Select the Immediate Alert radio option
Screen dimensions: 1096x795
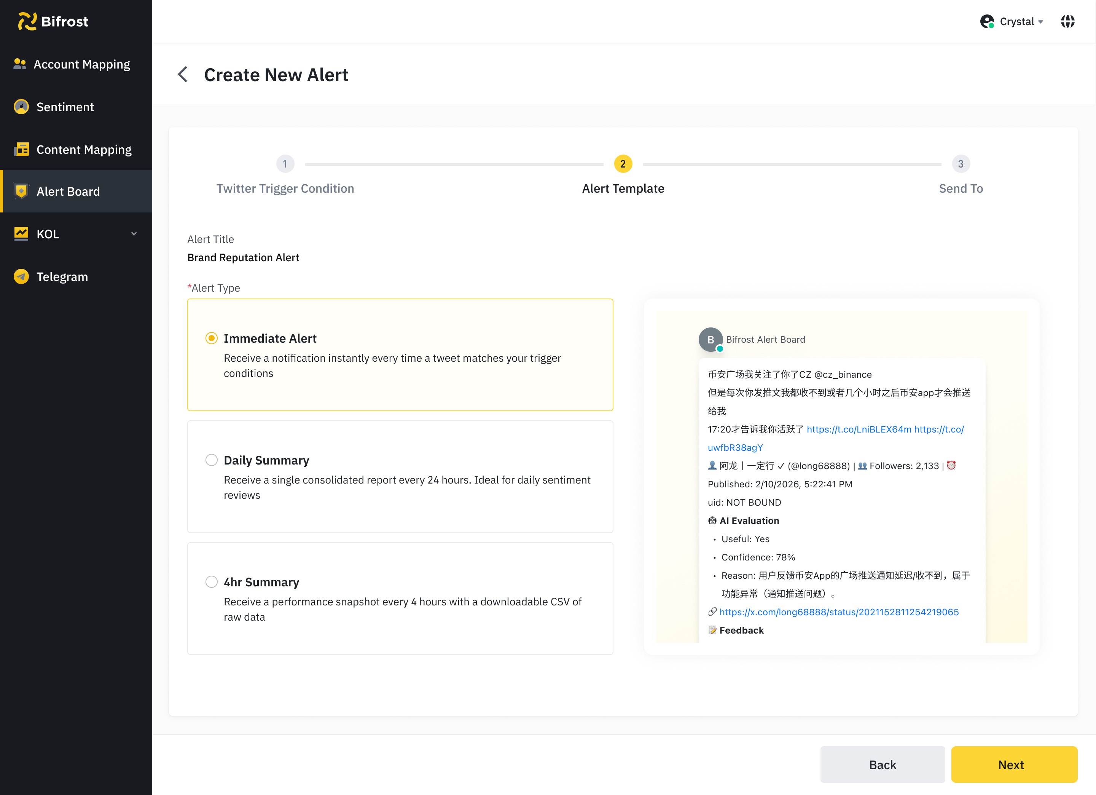(211, 338)
